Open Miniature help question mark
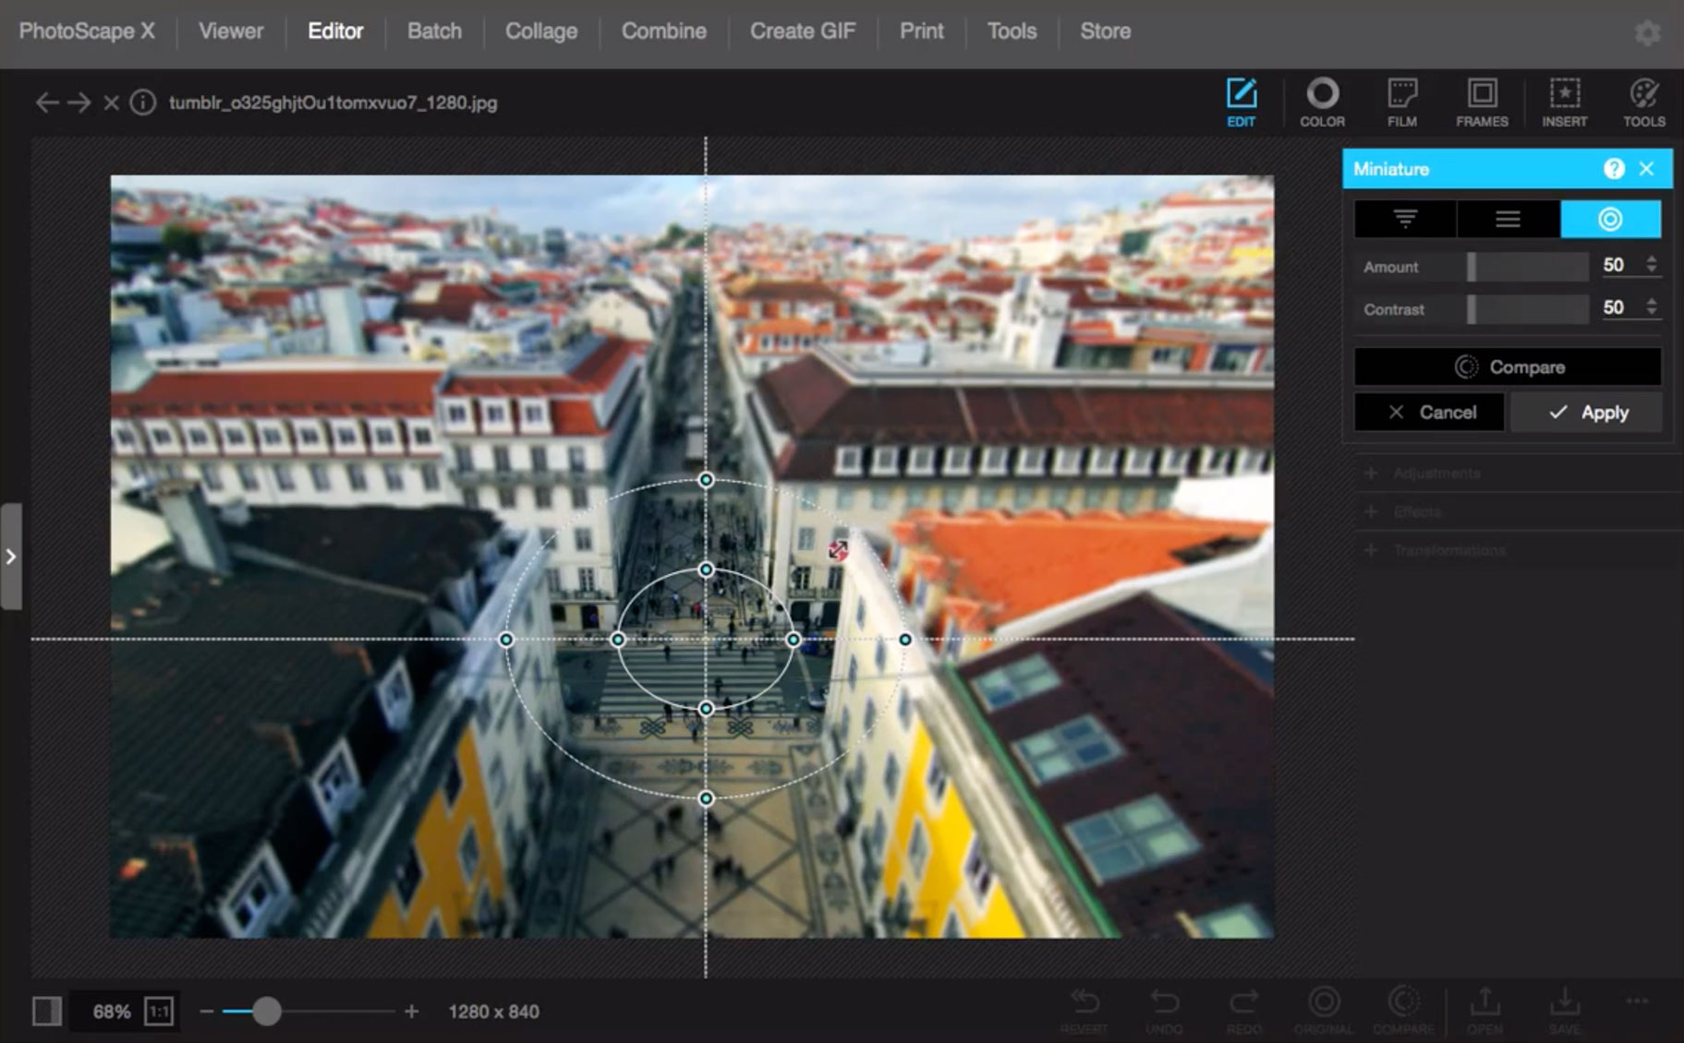Image resolution: width=1684 pixels, height=1043 pixels. (1614, 169)
